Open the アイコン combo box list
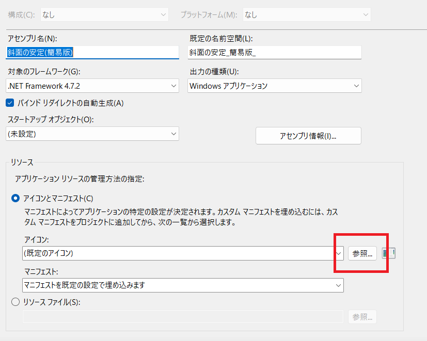 tap(339, 253)
